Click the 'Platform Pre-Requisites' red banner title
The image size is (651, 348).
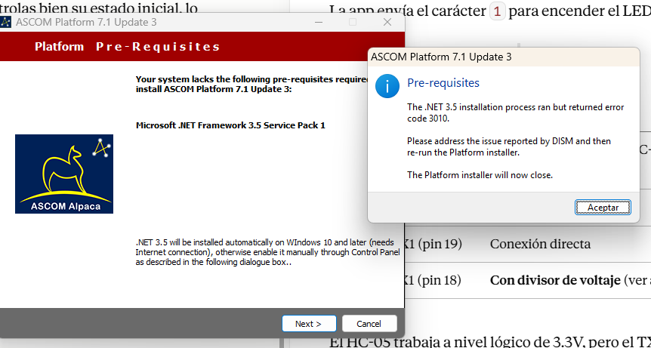(127, 47)
